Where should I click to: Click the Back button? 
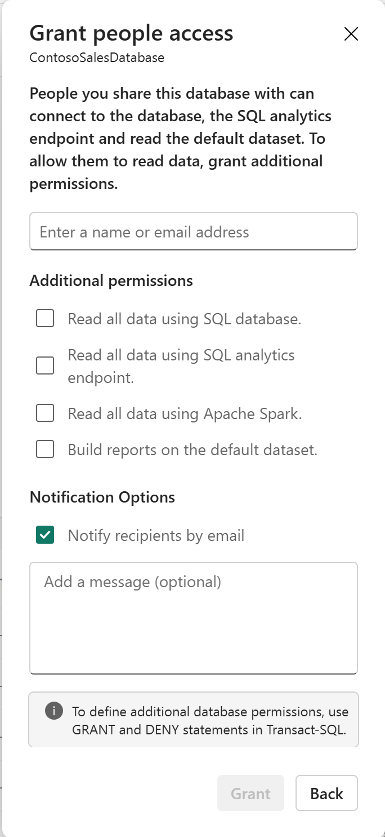coord(326,793)
